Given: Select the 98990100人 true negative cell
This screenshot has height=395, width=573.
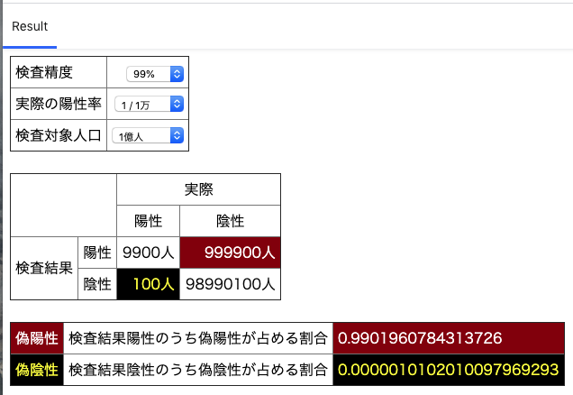Looking at the screenshot, I should pos(231,284).
